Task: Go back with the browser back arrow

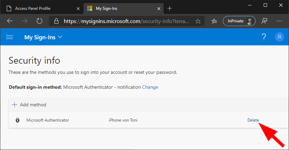Action: point(10,21)
